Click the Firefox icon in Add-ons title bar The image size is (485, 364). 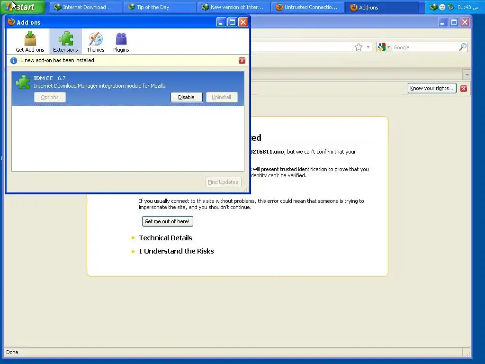[x=11, y=22]
